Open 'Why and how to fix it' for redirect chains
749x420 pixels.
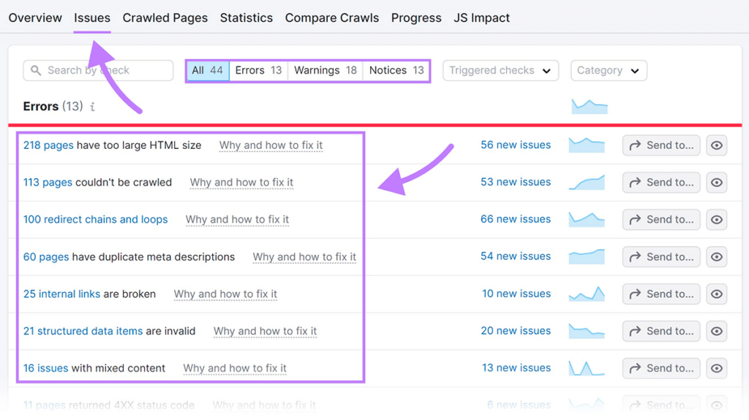click(x=238, y=220)
